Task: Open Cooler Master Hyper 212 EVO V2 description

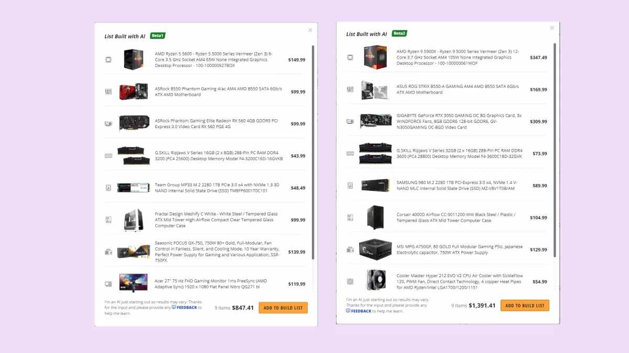Action: click(x=459, y=281)
